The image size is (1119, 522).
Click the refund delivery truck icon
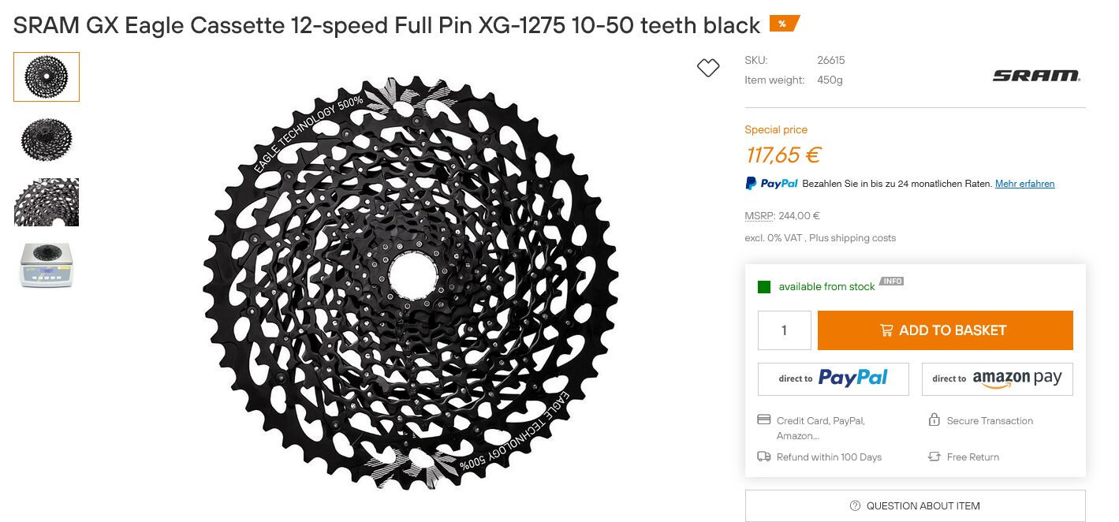click(x=763, y=457)
